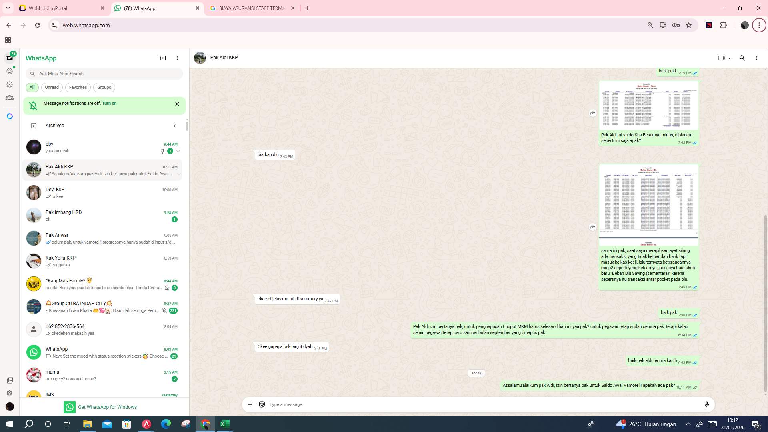The image size is (768, 432).
Task: Select the Groups filter tab
Action: click(104, 87)
